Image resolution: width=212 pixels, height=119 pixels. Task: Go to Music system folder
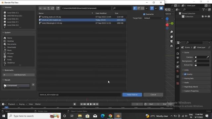coord(9,50)
